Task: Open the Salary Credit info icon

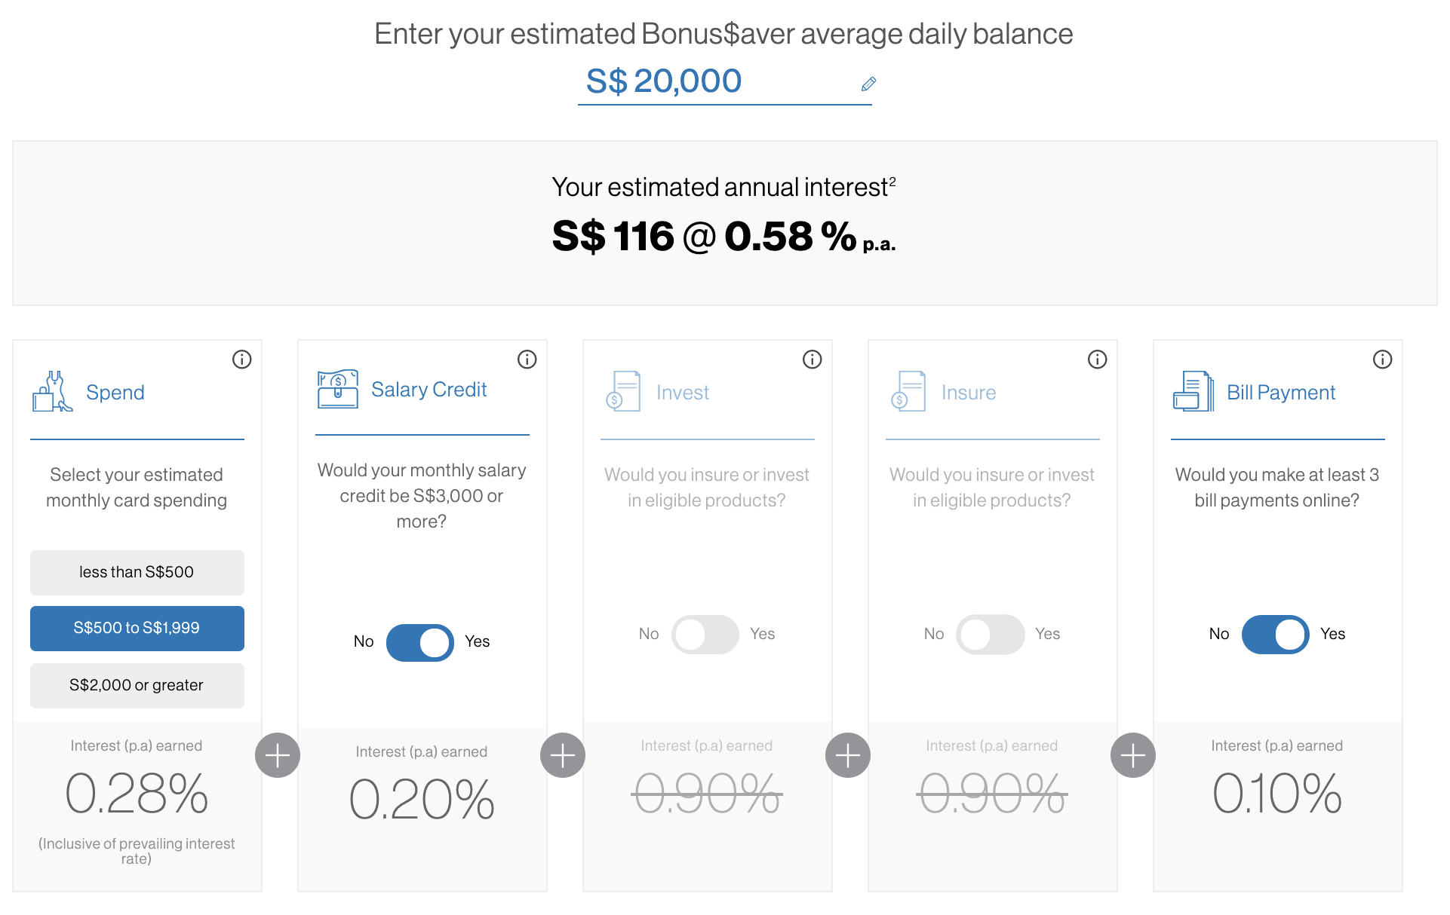Action: point(527,360)
